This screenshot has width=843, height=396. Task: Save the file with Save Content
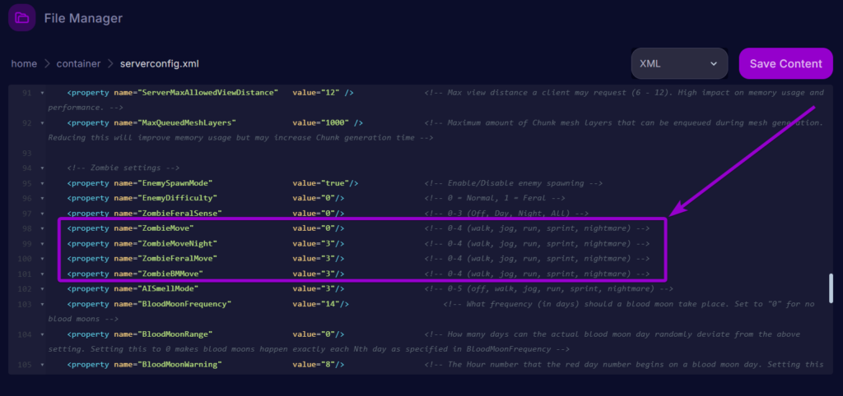click(x=785, y=64)
